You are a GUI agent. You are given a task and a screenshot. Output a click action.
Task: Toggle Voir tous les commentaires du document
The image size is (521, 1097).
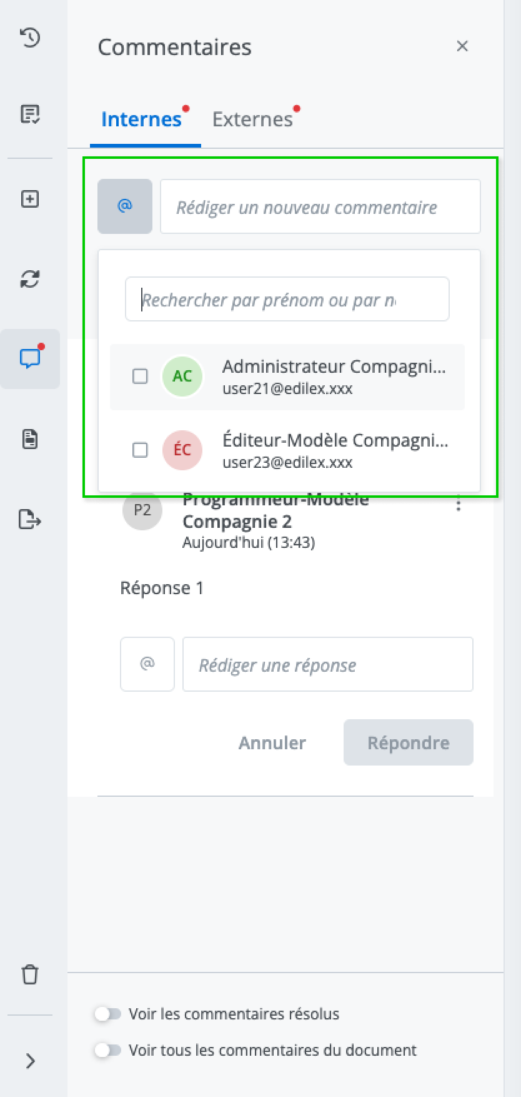(108, 1050)
